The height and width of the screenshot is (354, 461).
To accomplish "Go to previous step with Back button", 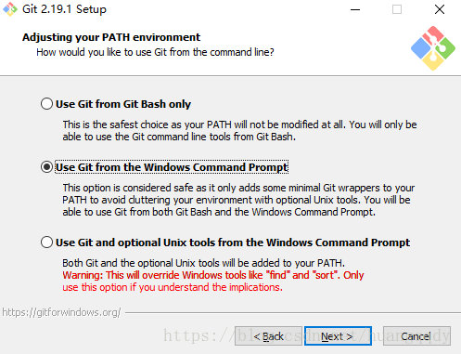I will point(268,336).
